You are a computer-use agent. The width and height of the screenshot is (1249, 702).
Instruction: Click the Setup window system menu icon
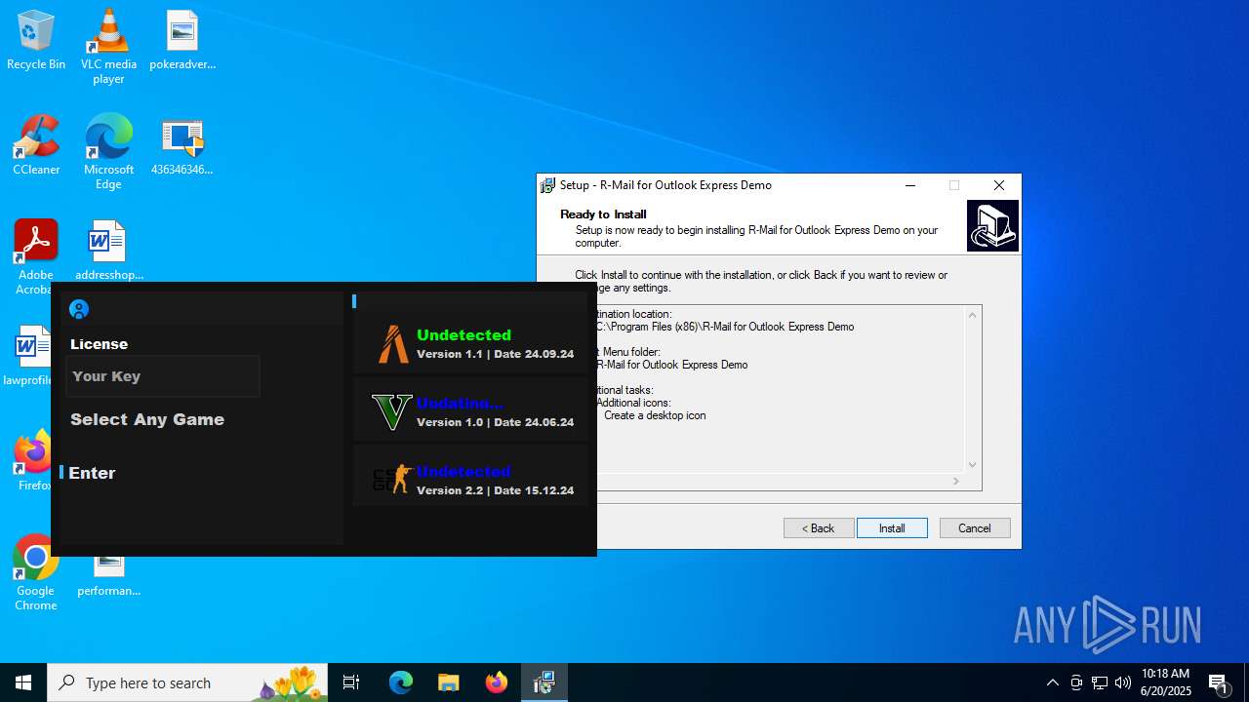point(548,185)
